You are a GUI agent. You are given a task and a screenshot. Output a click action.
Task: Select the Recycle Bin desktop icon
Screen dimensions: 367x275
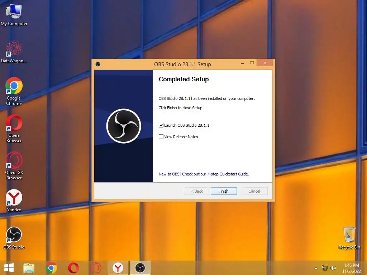click(349, 238)
